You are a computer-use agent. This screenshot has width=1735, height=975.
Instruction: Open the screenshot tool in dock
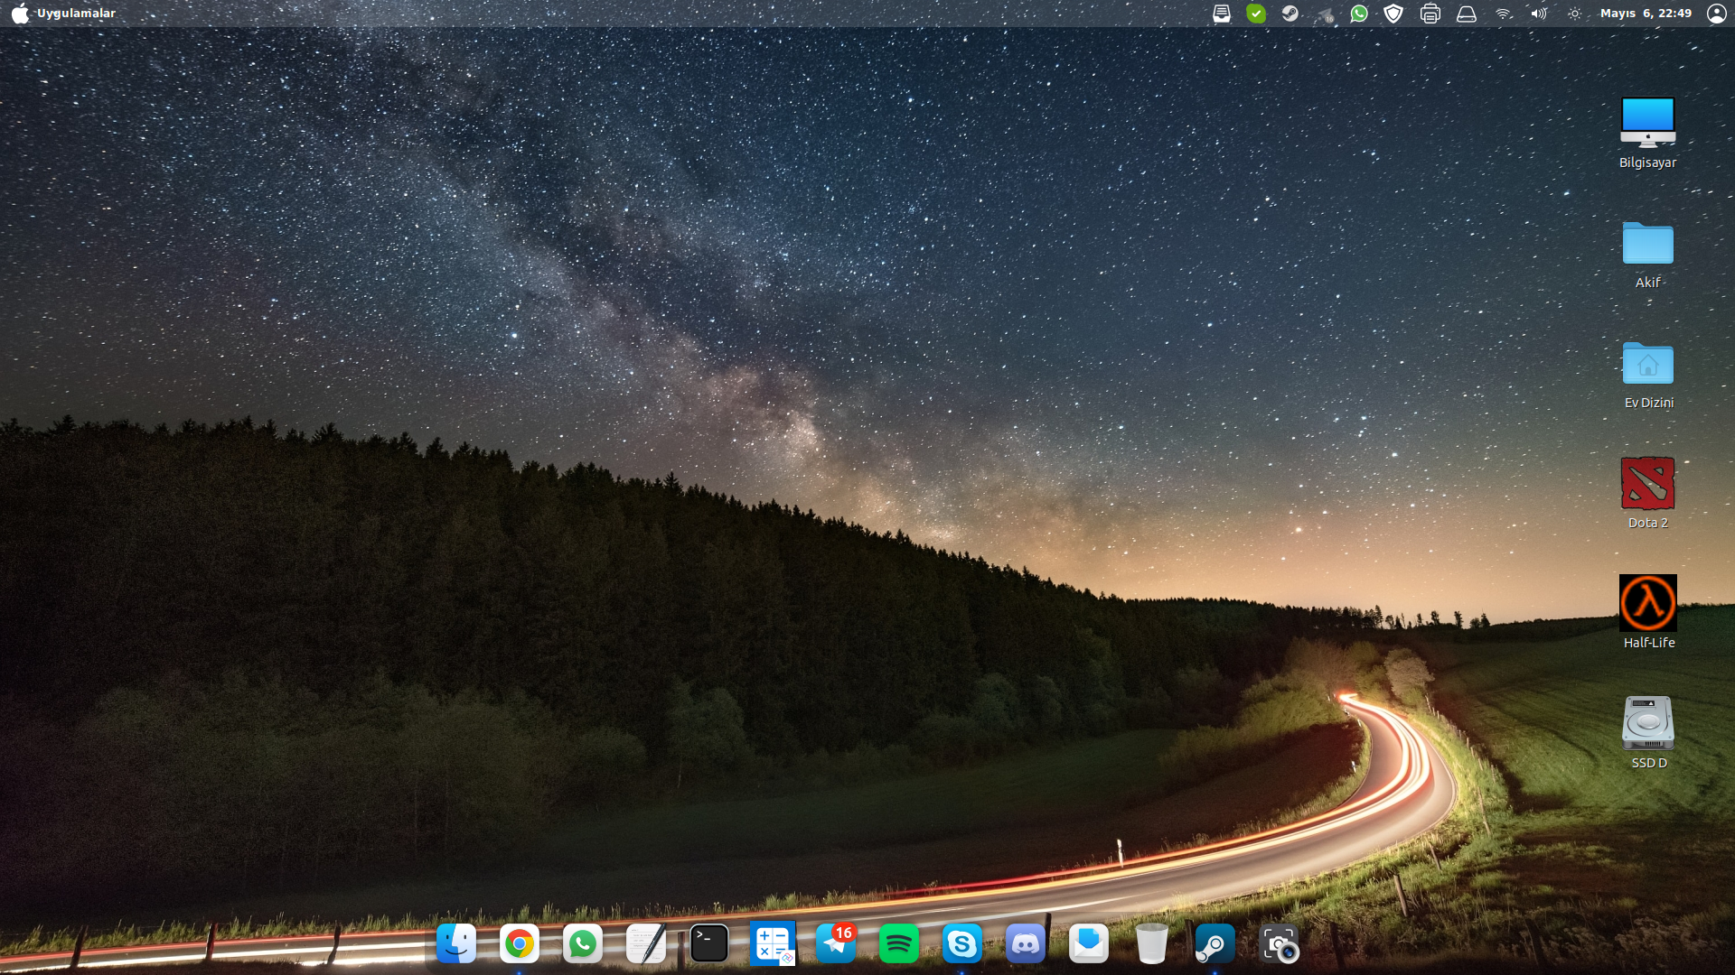(x=1279, y=944)
